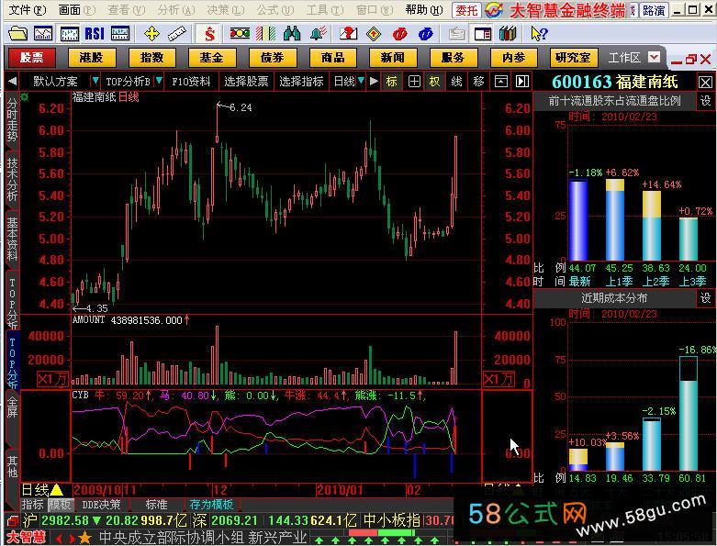Toggle the 模板 mode at bottom left
Image resolution: width=717 pixels, height=546 pixels.
click(x=60, y=505)
